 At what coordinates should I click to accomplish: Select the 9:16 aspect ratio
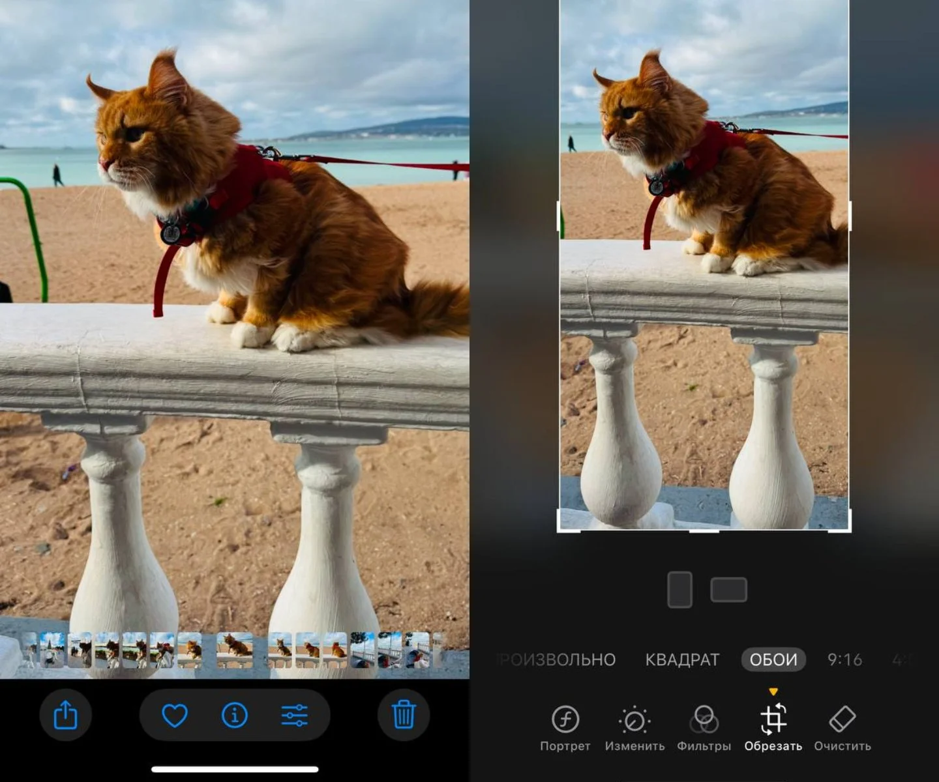coord(845,659)
